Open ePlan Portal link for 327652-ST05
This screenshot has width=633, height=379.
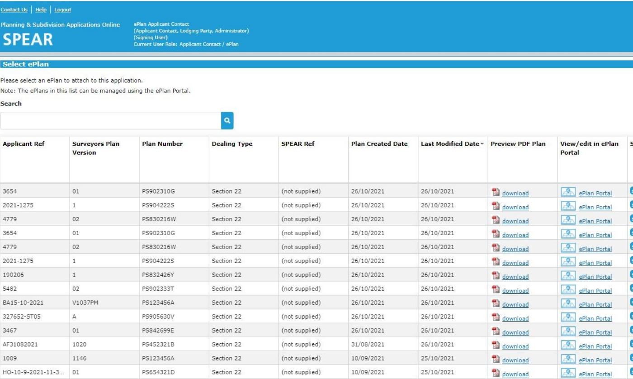point(595,319)
